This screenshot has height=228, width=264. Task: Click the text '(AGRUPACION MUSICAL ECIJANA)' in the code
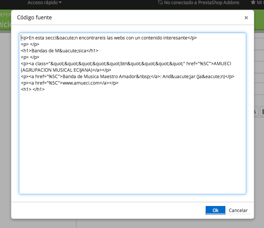pyautogui.click(x=56, y=70)
